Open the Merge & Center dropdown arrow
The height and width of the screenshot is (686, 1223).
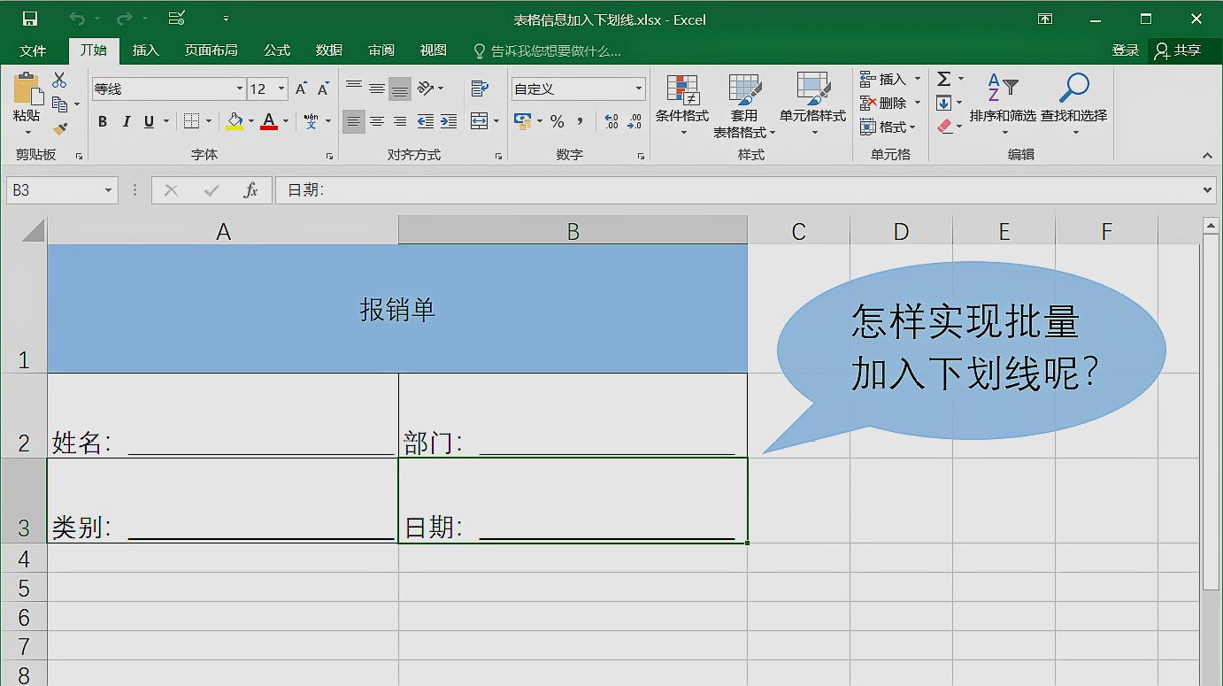point(496,121)
